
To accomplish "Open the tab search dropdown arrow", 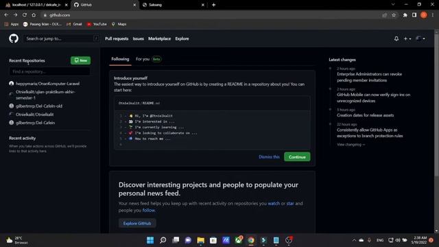I will [x=393, y=5].
